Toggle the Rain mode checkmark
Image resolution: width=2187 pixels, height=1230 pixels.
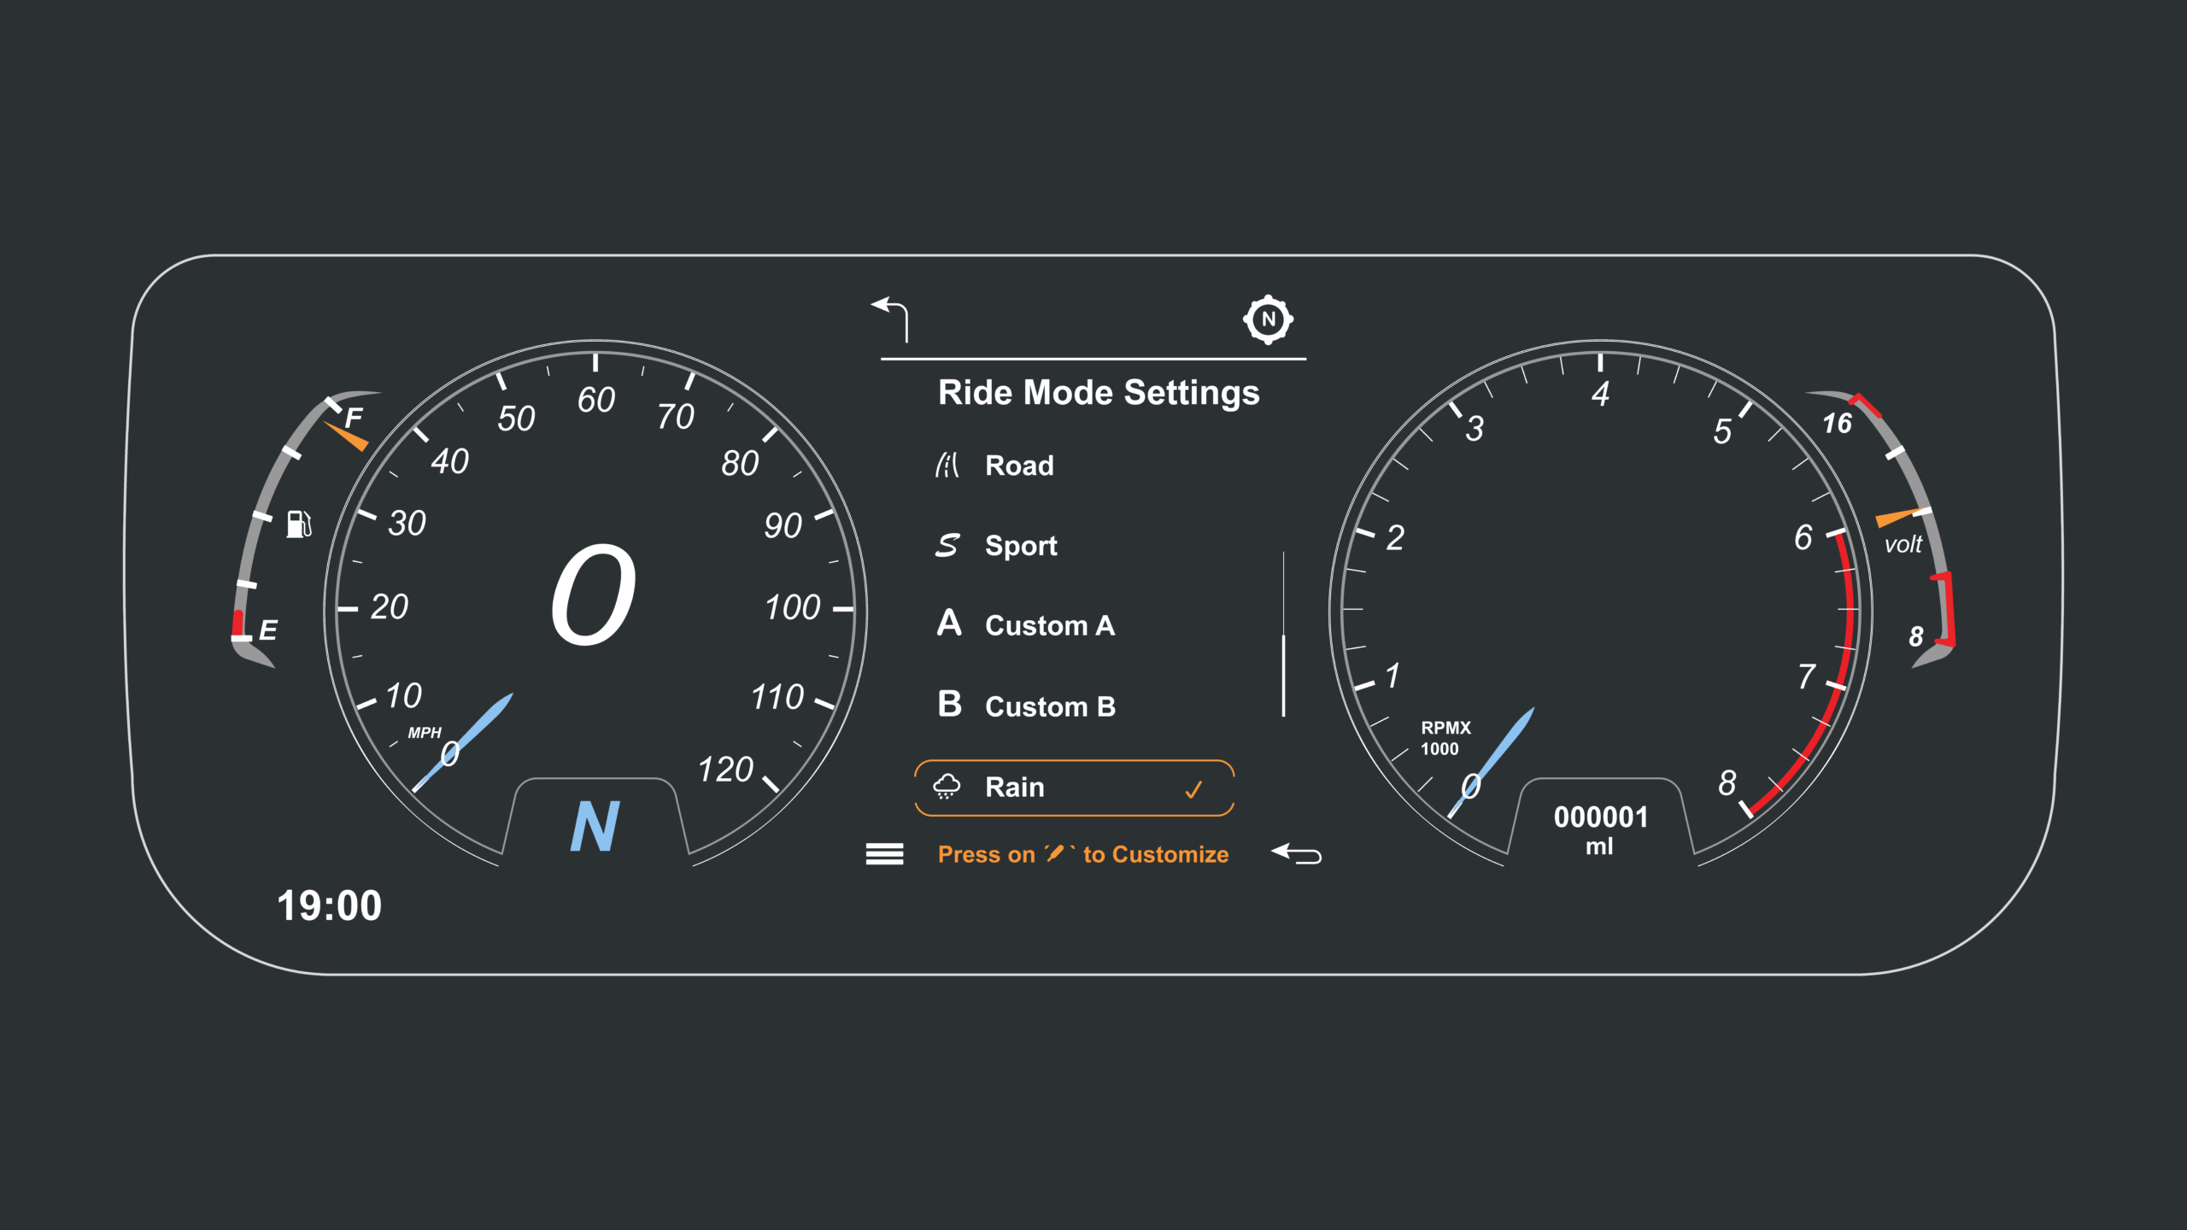[1193, 788]
